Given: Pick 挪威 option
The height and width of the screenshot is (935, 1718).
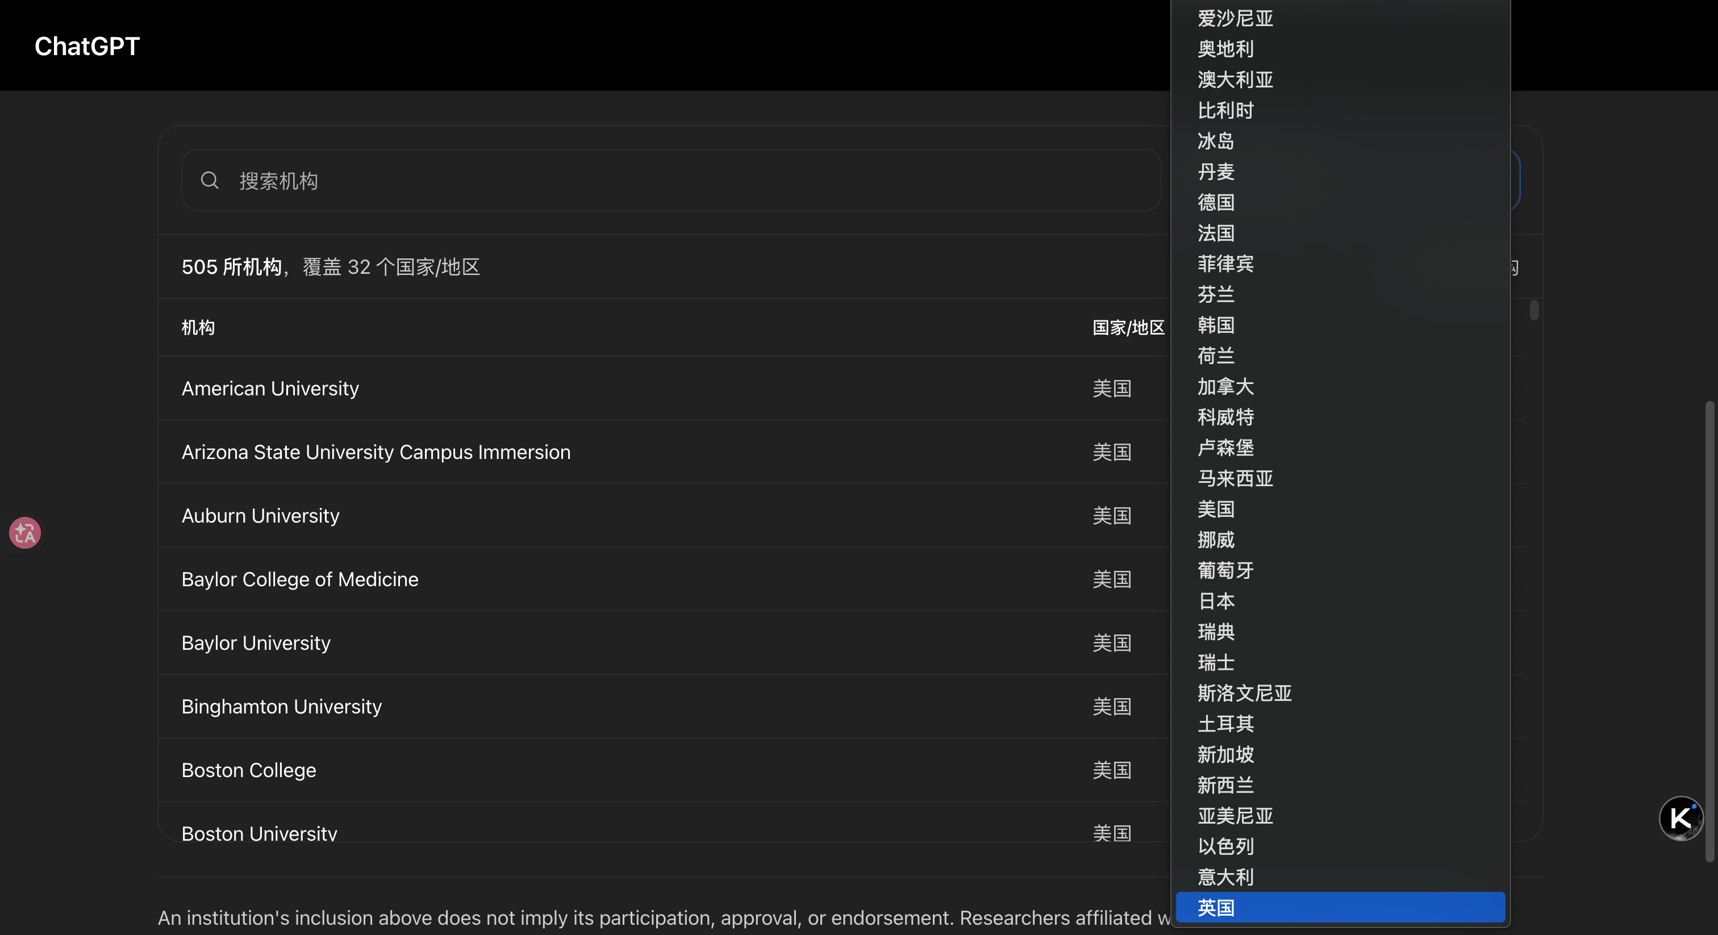Looking at the screenshot, I should [1341, 540].
